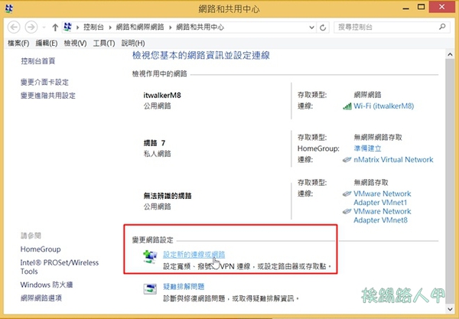Image resolution: width=459 pixels, height=319 pixels.
Task: Open Wi-Fi (itwalkerM8) connection link
Action: tap(383, 106)
